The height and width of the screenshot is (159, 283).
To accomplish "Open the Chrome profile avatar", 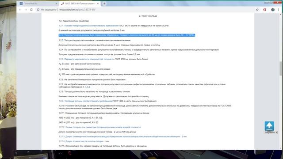I will click(273, 10).
